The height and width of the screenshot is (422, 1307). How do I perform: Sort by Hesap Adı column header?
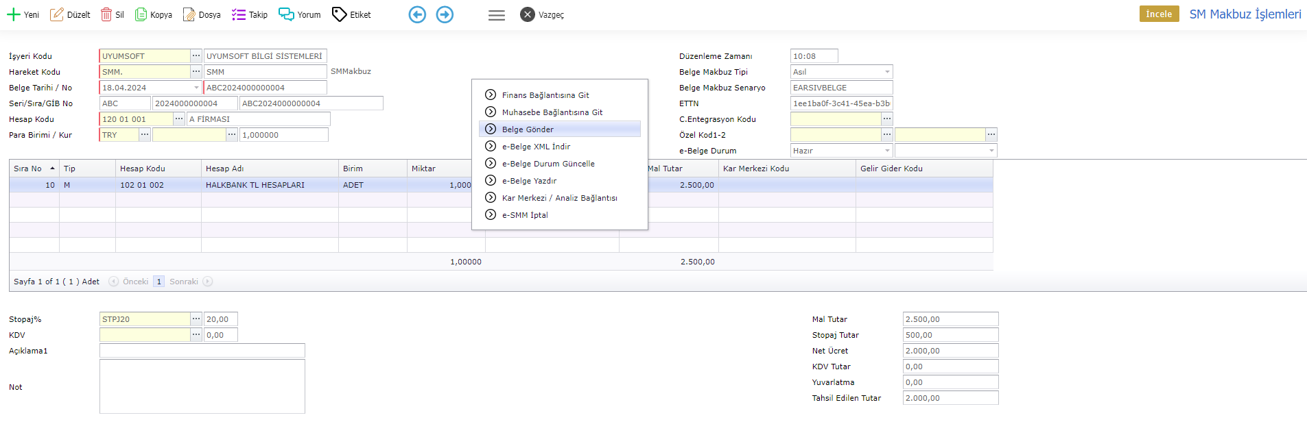tap(270, 169)
